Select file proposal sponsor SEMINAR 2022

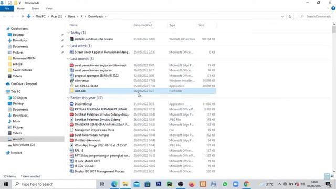click(x=97, y=76)
